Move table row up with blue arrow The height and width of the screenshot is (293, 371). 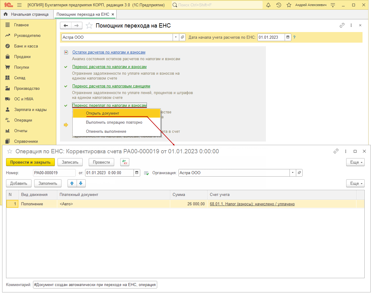click(72, 183)
